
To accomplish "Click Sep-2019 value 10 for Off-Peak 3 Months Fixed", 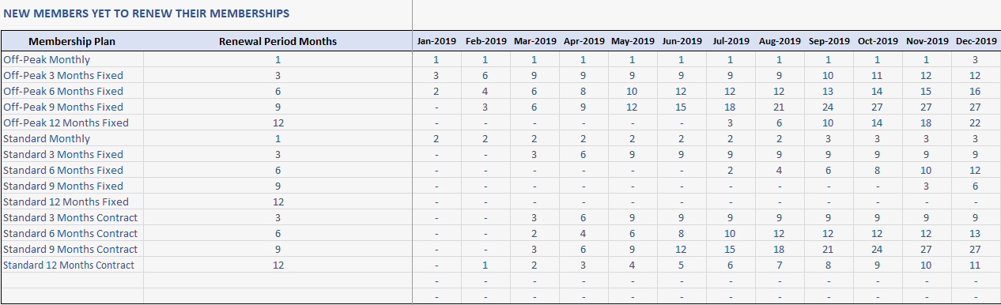I will coord(828,75).
